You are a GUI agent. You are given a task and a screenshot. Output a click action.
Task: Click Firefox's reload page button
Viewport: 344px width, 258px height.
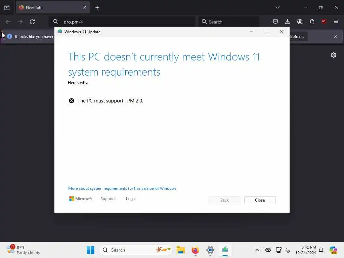pos(32,22)
